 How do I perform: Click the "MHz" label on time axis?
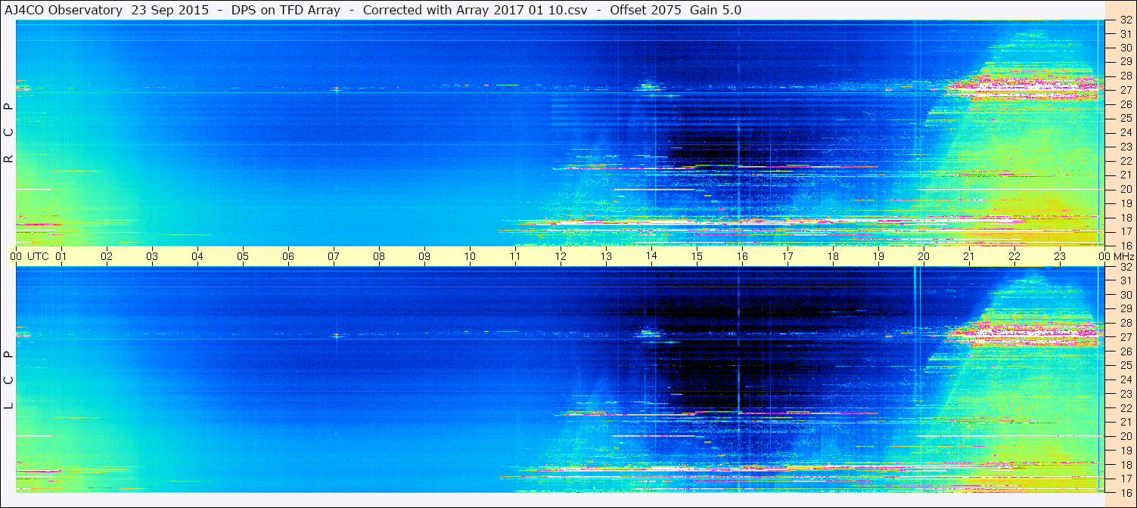pyautogui.click(x=1124, y=256)
